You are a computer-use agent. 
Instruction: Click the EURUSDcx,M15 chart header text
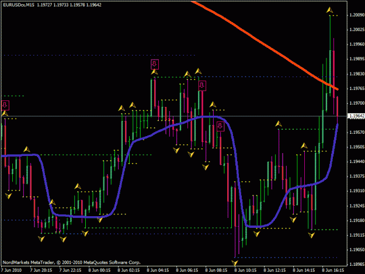(18, 5)
